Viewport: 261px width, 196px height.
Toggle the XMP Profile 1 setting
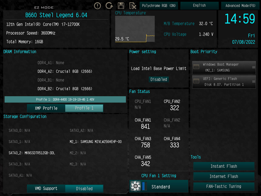pyautogui.click(x=84, y=108)
